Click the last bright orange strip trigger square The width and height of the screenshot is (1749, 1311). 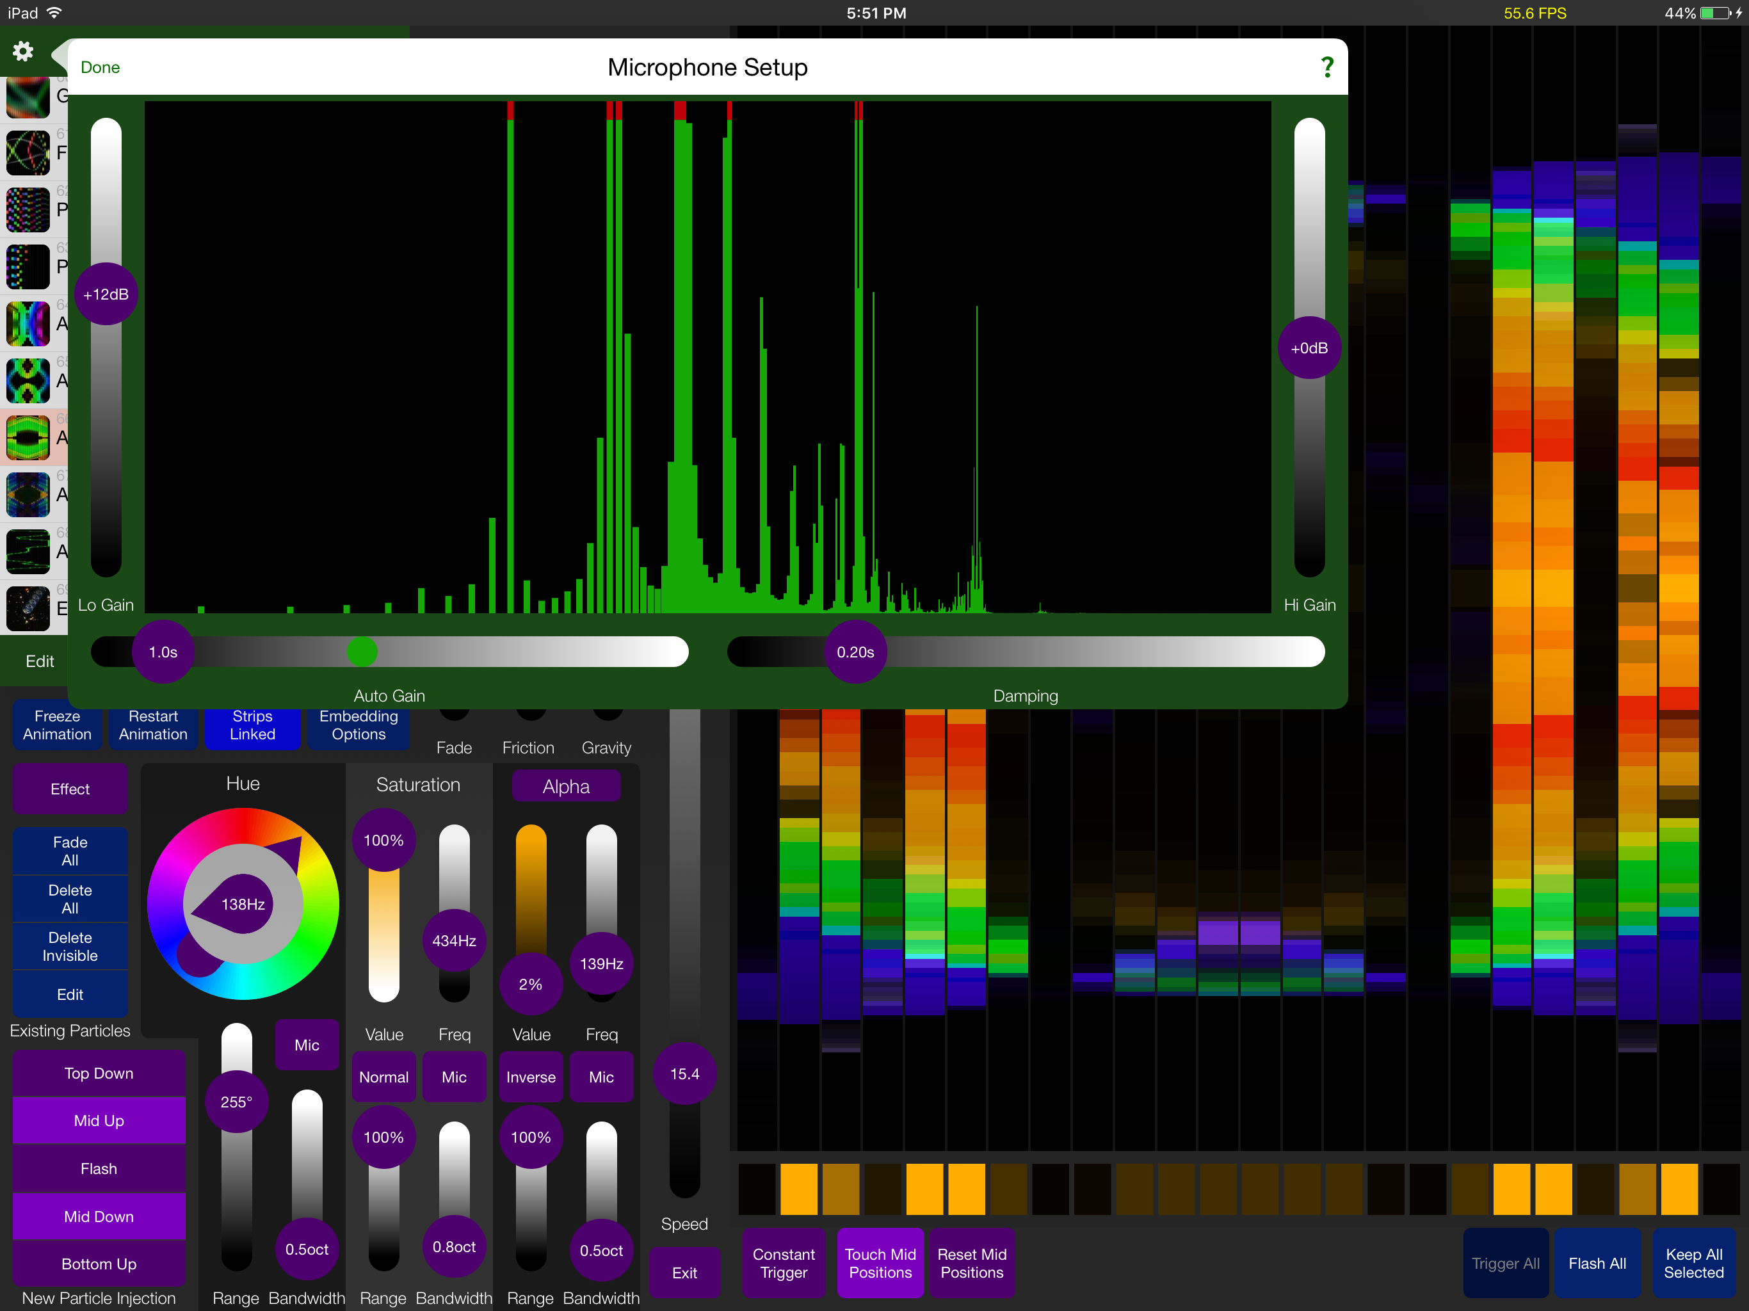pos(1679,1189)
